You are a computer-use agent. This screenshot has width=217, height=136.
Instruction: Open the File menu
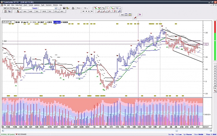[5, 5]
